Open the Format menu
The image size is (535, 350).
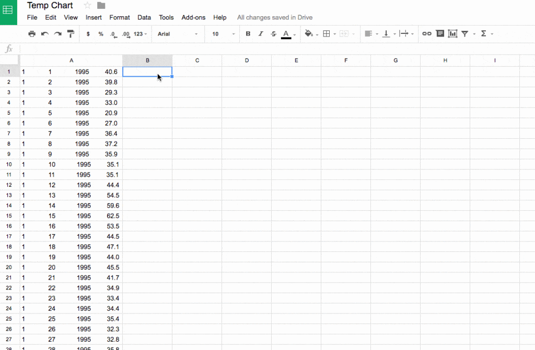120,17
